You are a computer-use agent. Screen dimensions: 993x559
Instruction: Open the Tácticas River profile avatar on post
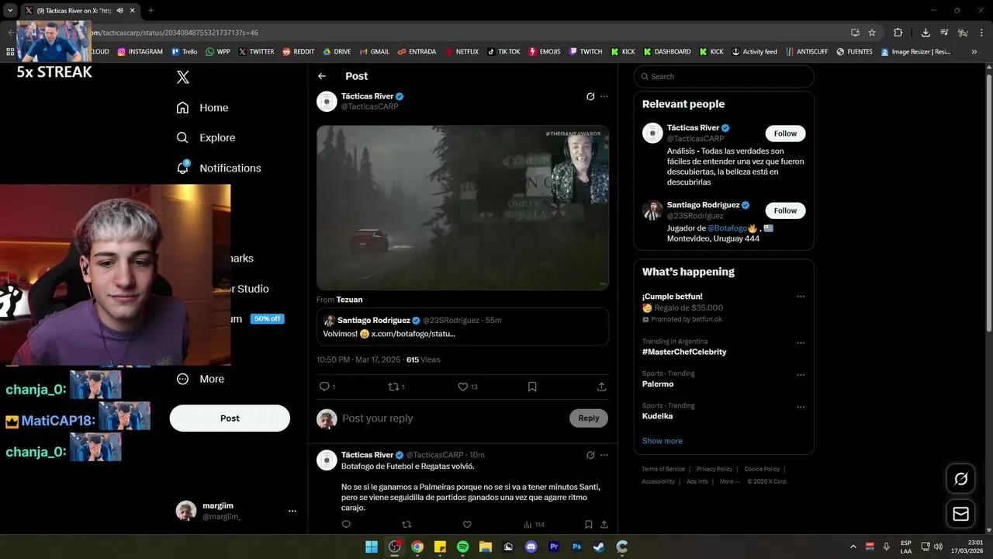327,101
